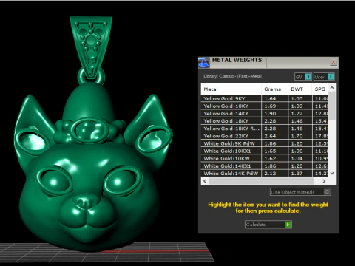Image resolution: width=355 pixels, height=266 pixels.
Task: Click the 1.62 grams value
Action: [x=270, y=159]
